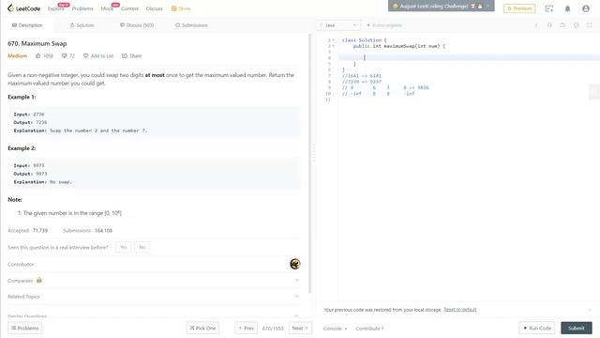Click the Reset to default link

460,310
